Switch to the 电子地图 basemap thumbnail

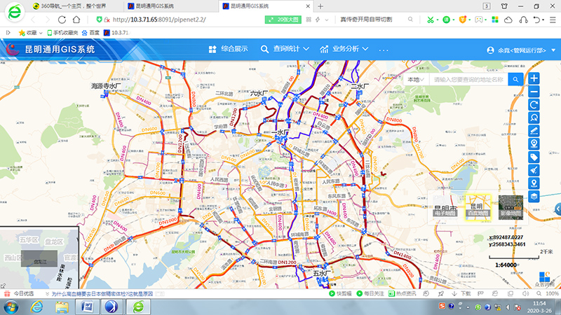[x=445, y=207]
